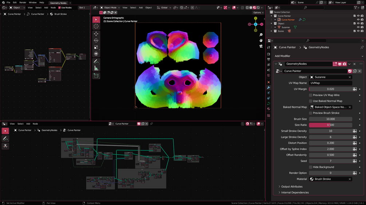Expand the Suzanne object in outliner
The image size is (366, 205).
[275, 27]
